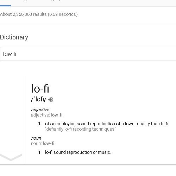Click the number 1 beside the adjective definition
Screen dimensions: 176x176
pyautogui.click(x=40, y=124)
